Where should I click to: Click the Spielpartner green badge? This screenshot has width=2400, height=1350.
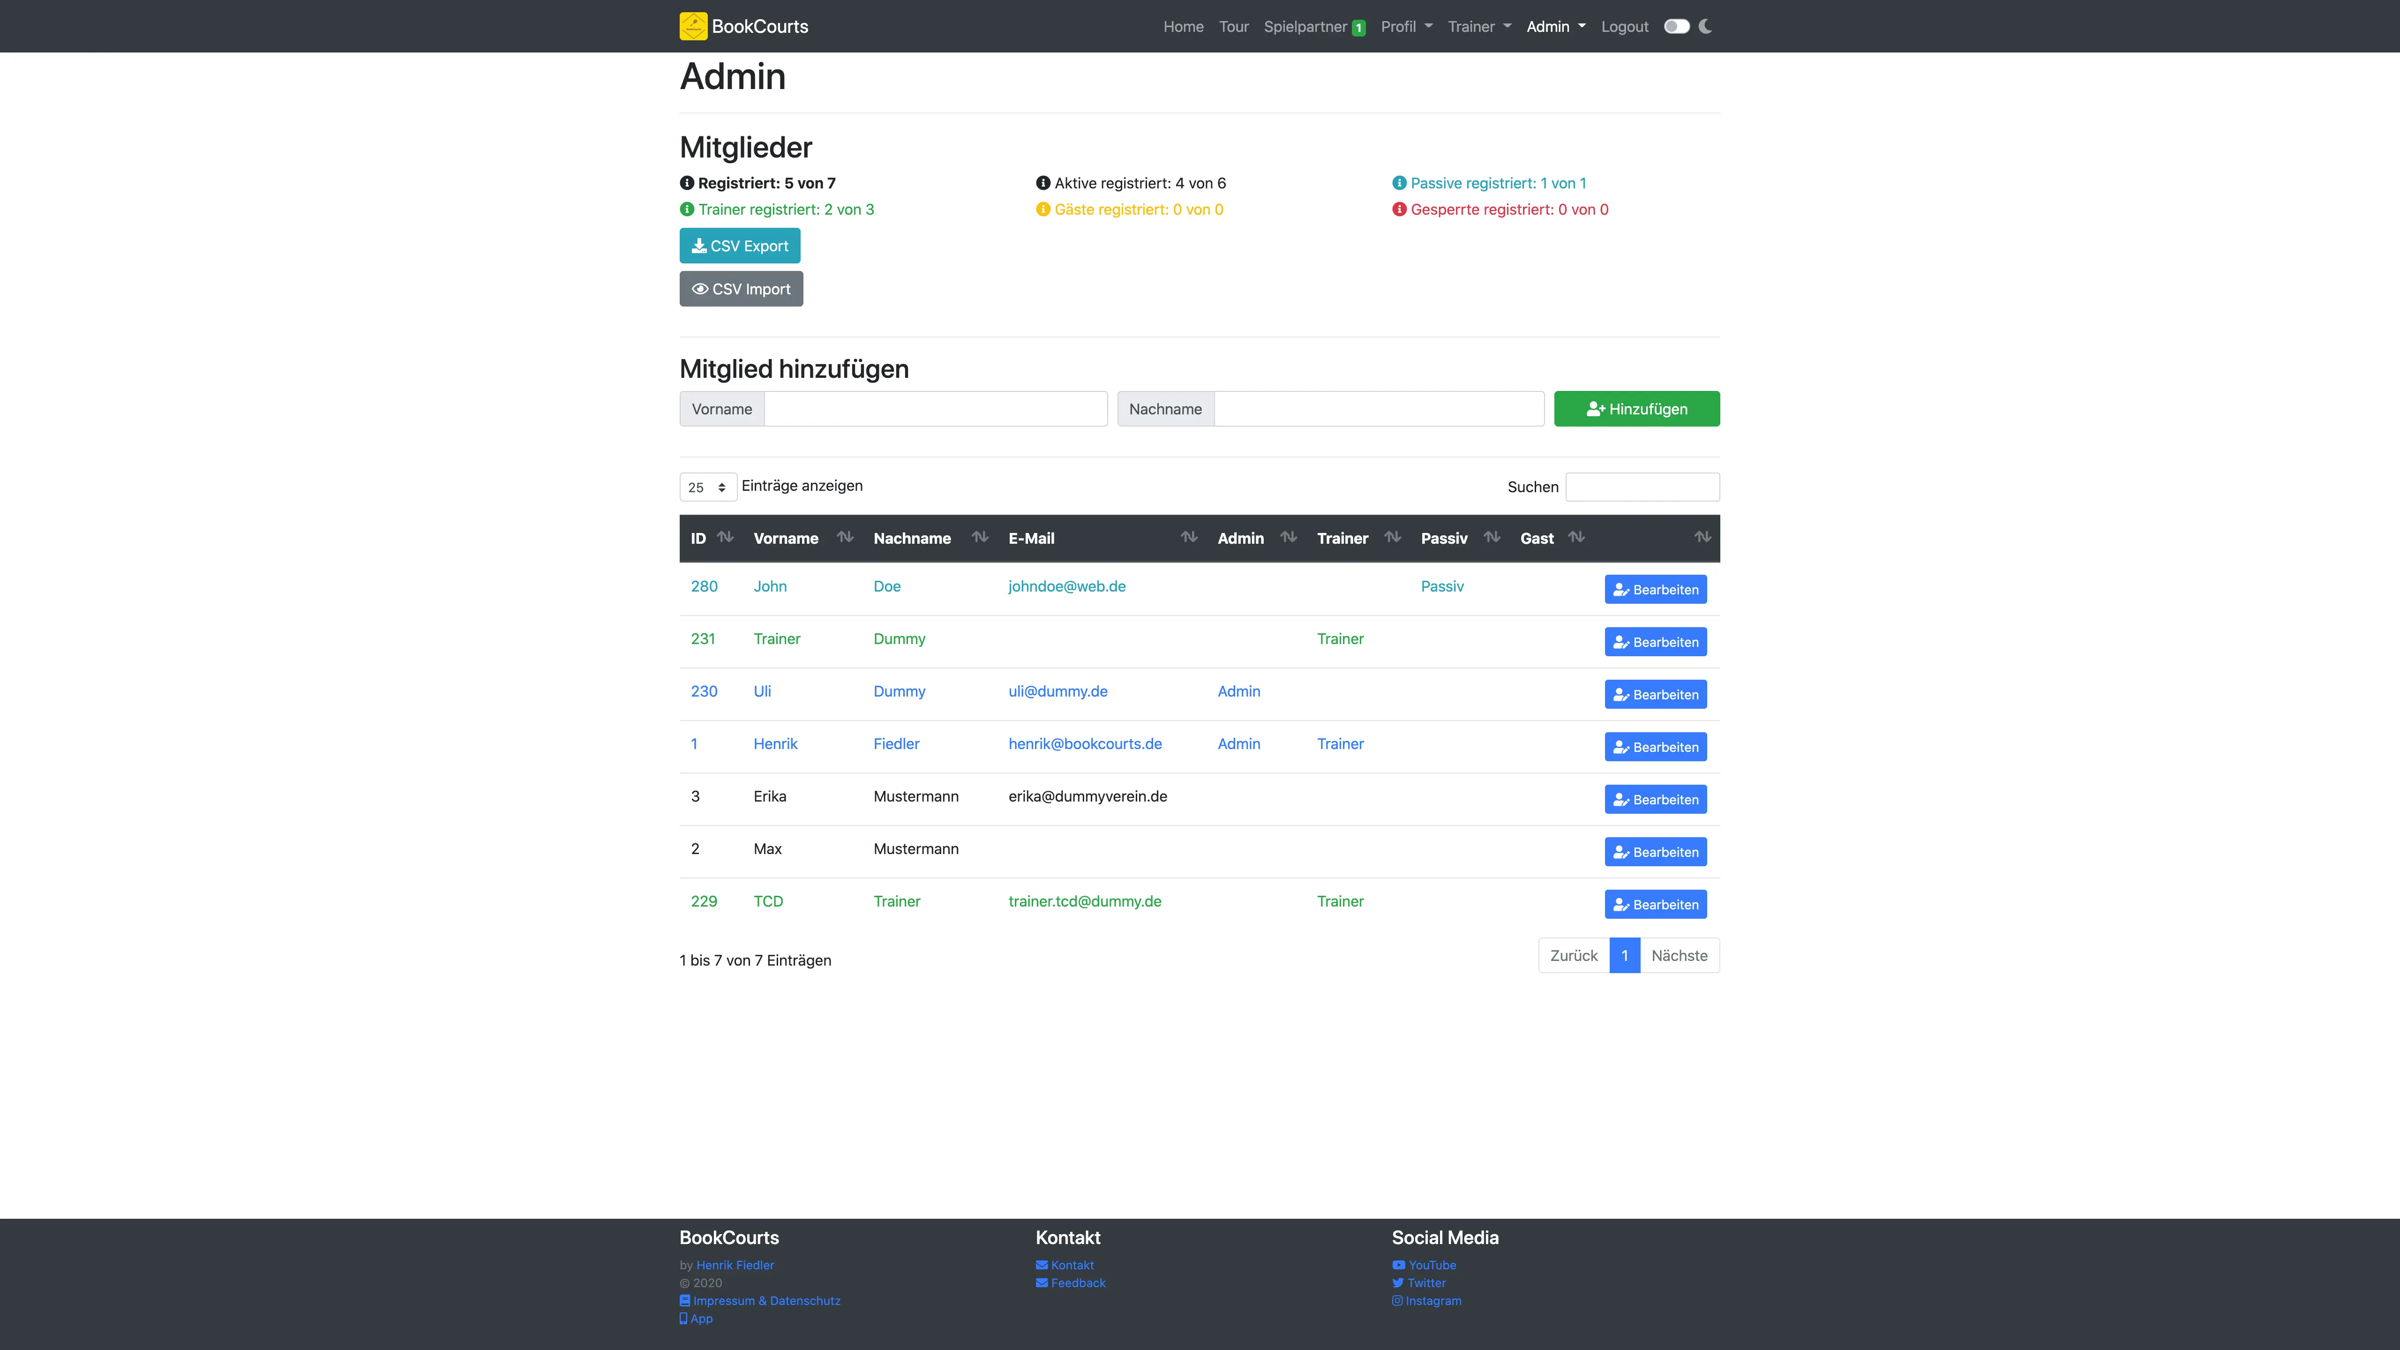1358,27
